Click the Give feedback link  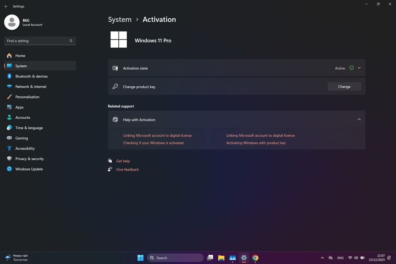[127, 170]
